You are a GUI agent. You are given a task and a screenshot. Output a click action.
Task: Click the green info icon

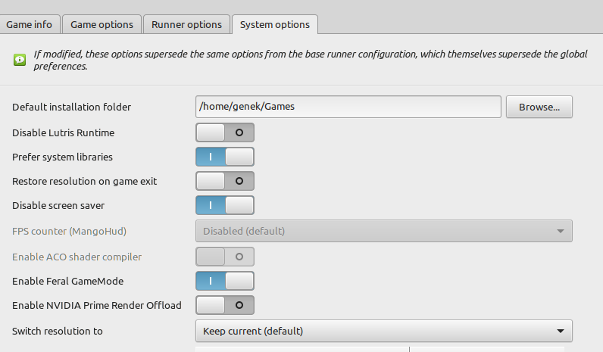(x=20, y=60)
